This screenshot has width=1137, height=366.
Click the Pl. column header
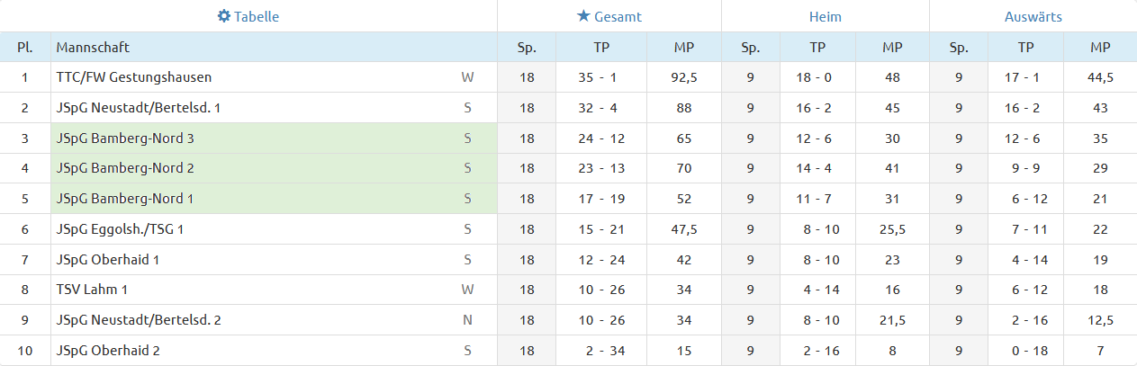[25, 47]
